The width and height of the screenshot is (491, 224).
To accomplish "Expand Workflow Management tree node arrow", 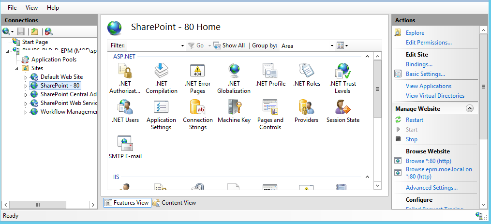I will (26, 112).
